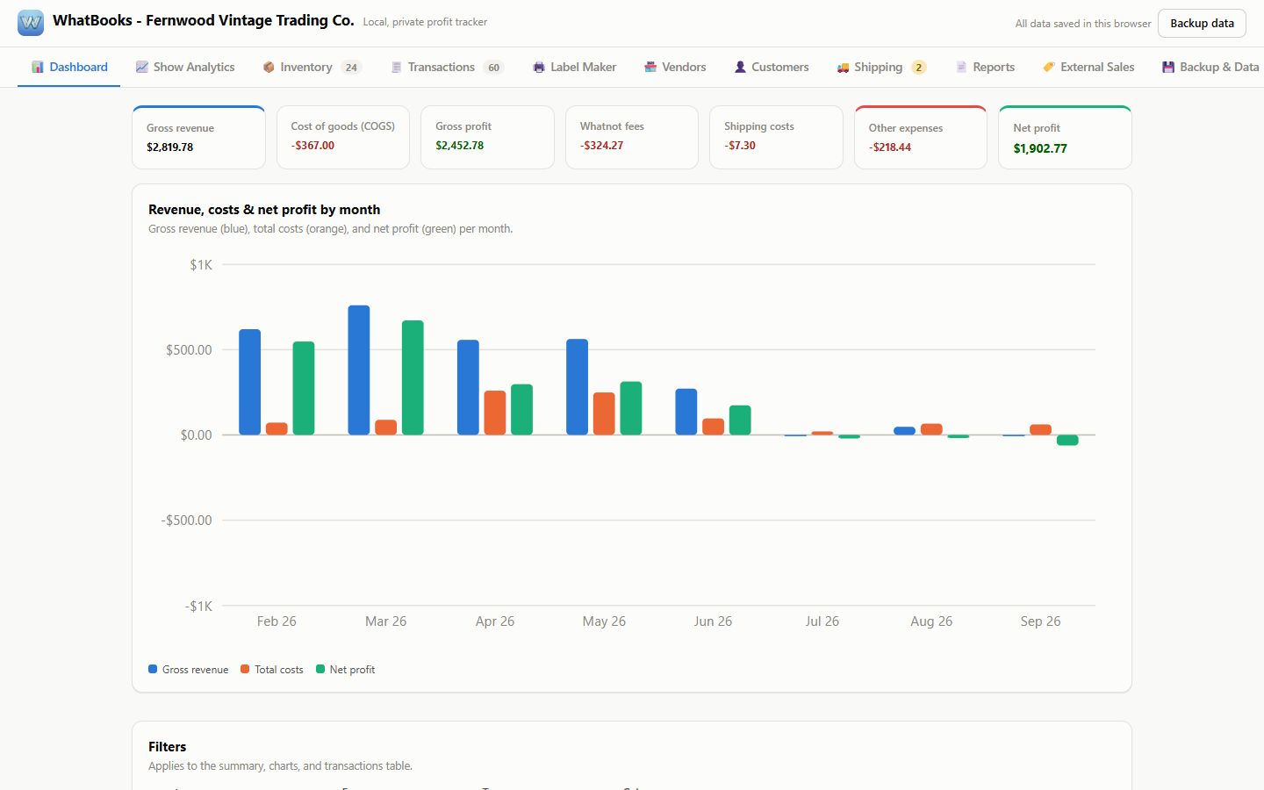Image resolution: width=1264 pixels, height=790 pixels.
Task: Switch to the Shipping tab
Action: click(x=881, y=67)
